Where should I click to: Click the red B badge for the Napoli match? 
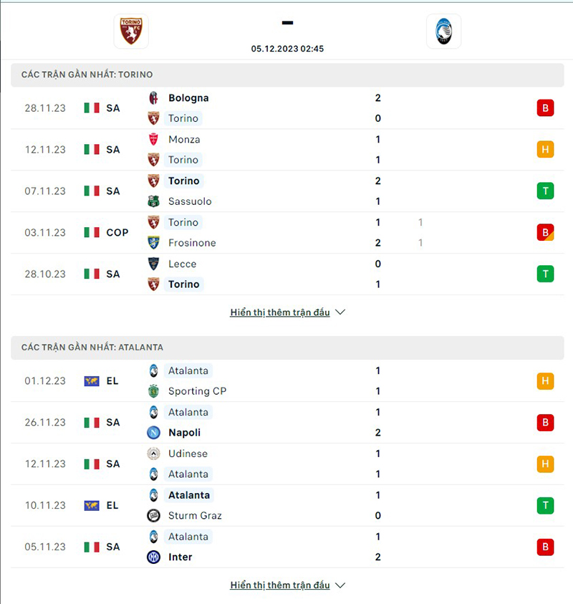pos(545,422)
